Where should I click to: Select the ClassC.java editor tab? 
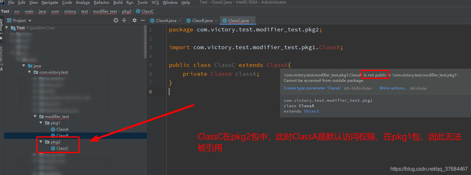click(x=238, y=21)
